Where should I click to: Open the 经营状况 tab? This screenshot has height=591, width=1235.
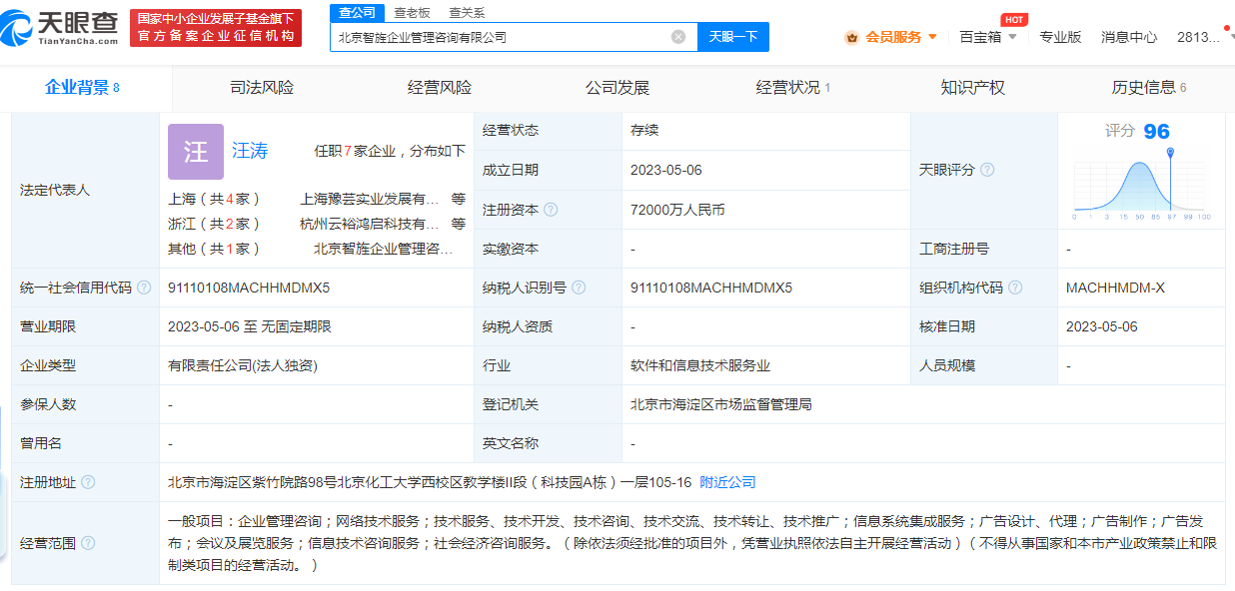click(x=793, y=88)
